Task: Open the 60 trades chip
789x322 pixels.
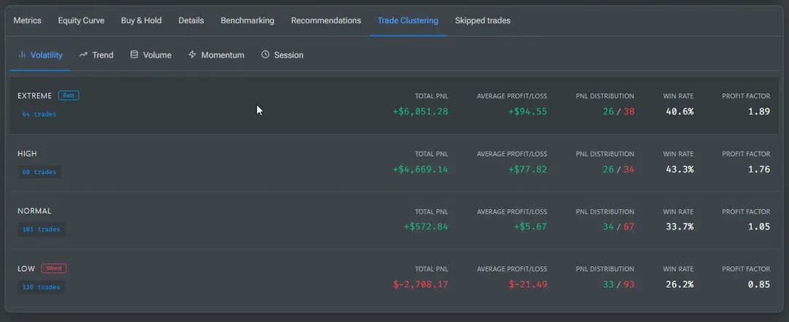Action: pyautogui.click(x=39, y=172)
